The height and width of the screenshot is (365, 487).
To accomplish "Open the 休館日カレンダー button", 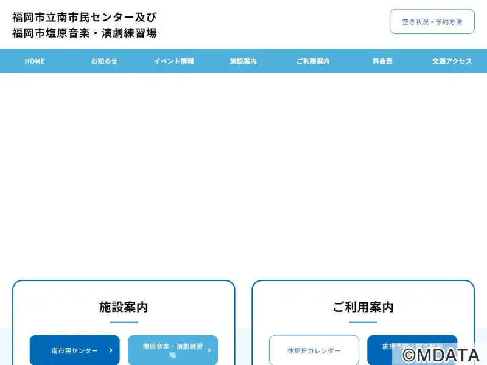I will tap(314, 350).
